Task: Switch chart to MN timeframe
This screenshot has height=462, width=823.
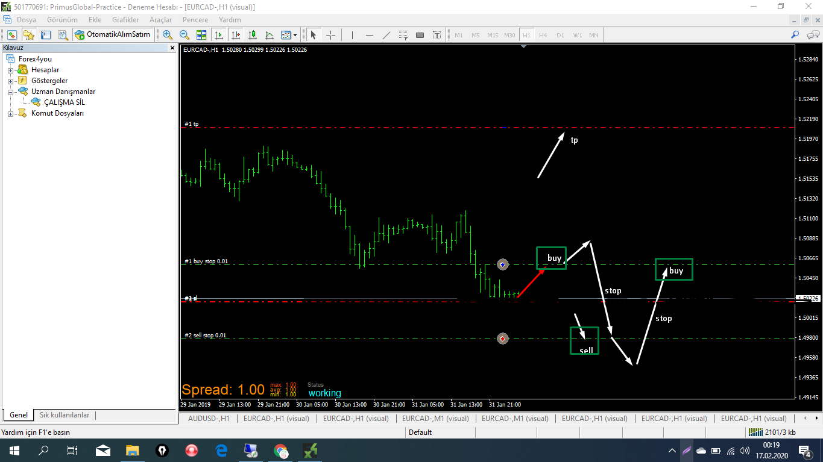Action: coord(594,35)
